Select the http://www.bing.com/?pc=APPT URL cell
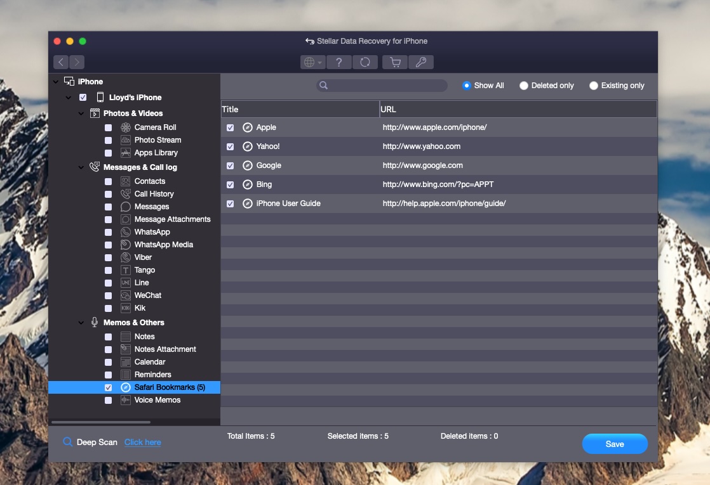 point(438,184)
